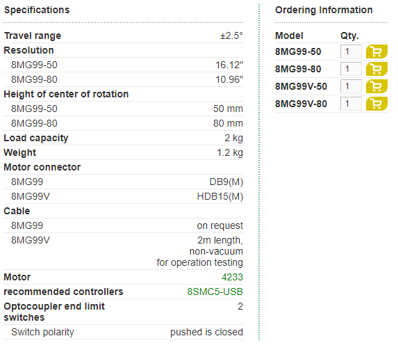The height and width of the screenshot is (359, 398).
Task: Click the Optocoupler end limit switches row
Action: pos(124,312)
